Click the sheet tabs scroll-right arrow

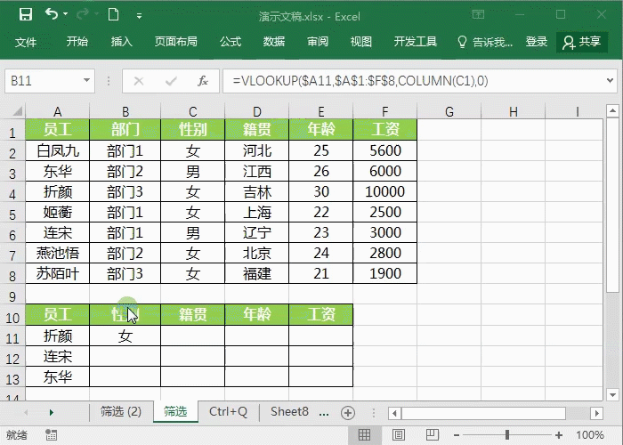(52, 412)
